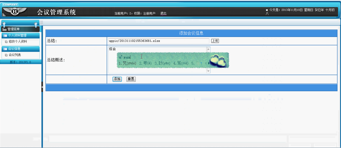Select IME candidate 3 玅(yāo)
341x148 pixels.
pos(163,63)
